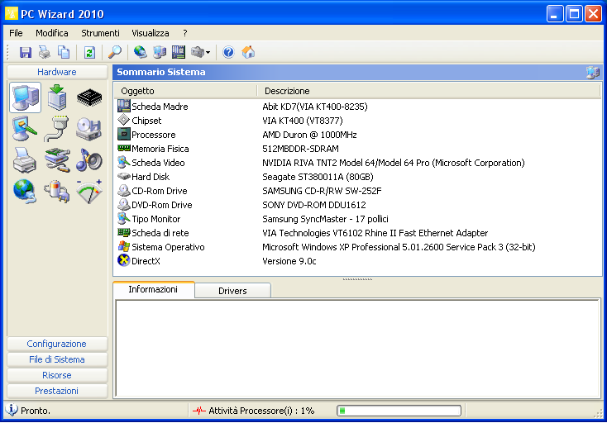The image size is (607, 423).
Task: Click the globe web update toolbar icon
Action: tap(140, 52)
